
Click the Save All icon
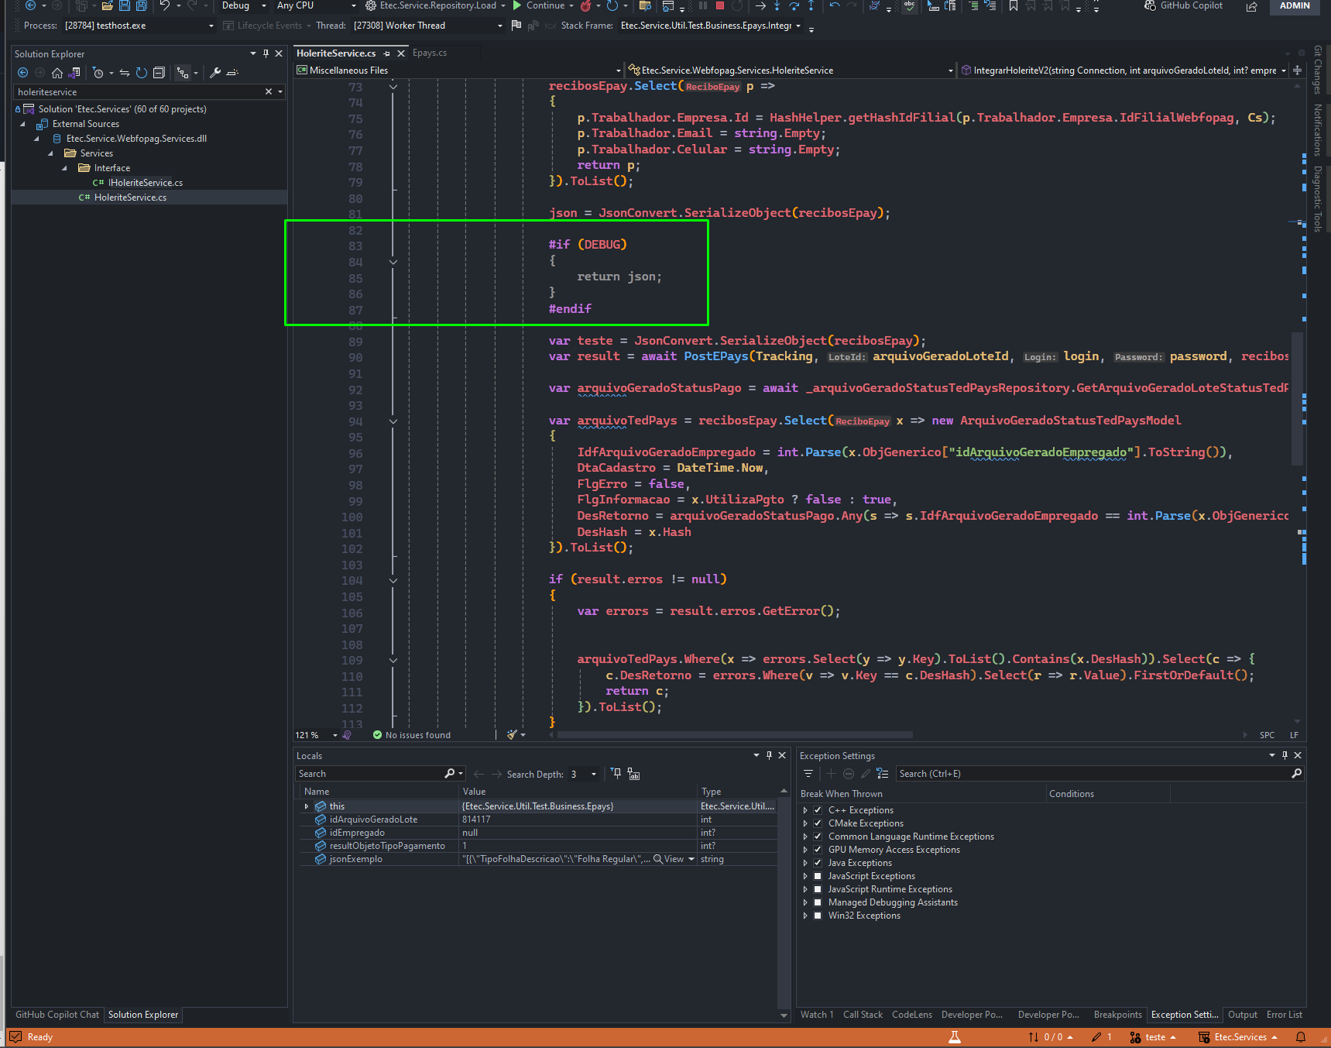pyautogui.click(x=141, y=5)
